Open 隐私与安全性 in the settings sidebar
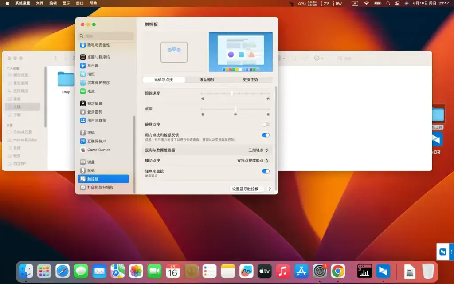 pos(103,45)
